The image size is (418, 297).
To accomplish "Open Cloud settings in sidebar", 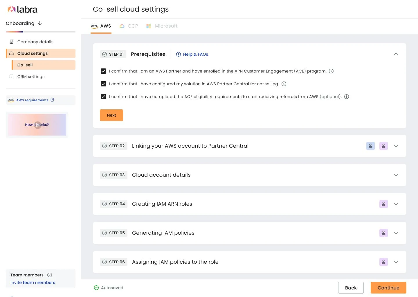I will point(41,53).
